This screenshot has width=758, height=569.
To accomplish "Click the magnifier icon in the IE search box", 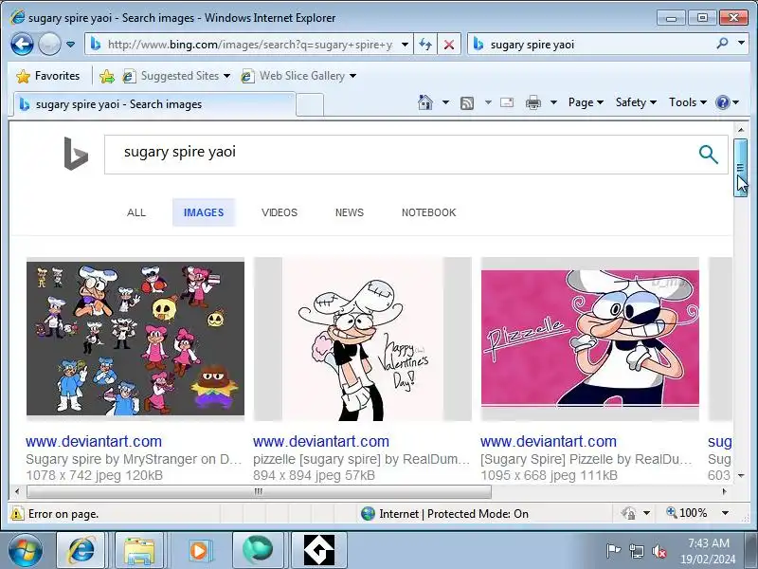I will (722, 44).
